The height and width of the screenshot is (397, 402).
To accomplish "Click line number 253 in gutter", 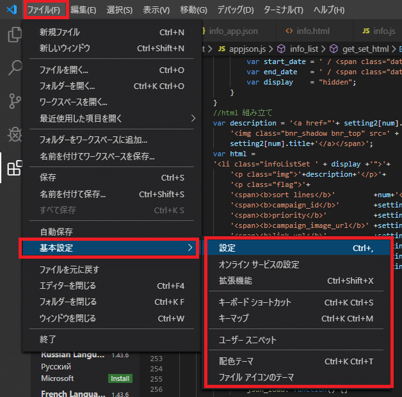I will (x=156, y=359).
